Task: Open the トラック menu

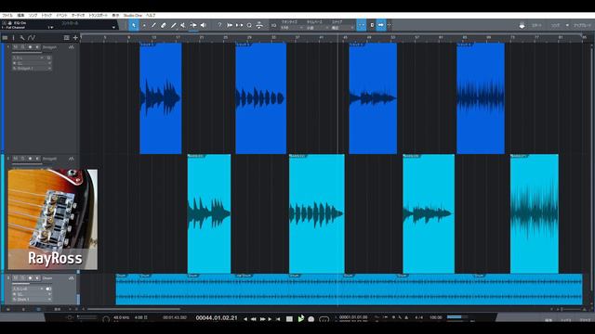Action: 46,16
